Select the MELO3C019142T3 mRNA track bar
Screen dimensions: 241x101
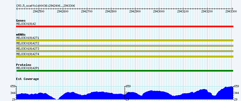pos(125,51)
